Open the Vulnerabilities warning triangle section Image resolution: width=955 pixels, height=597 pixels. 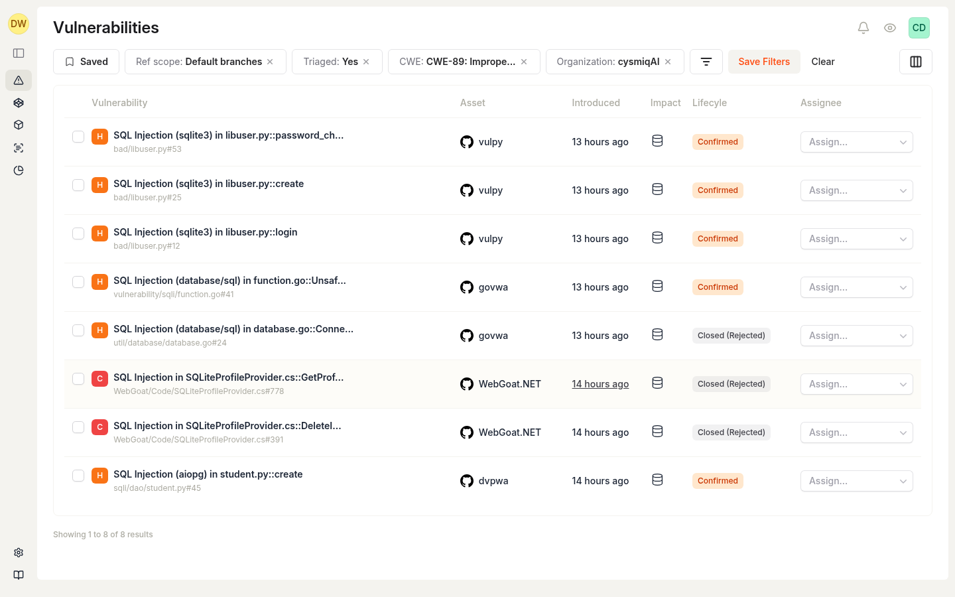coord(18,80)
